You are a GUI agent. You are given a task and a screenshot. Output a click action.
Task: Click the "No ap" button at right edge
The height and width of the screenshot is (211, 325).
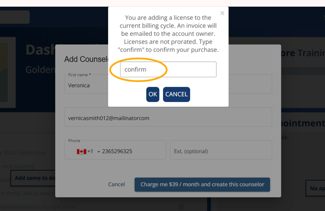pos(315,188)
